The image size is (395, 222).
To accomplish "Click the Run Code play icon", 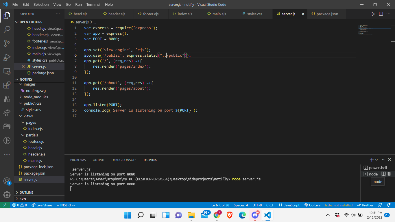I will point(373,14).
